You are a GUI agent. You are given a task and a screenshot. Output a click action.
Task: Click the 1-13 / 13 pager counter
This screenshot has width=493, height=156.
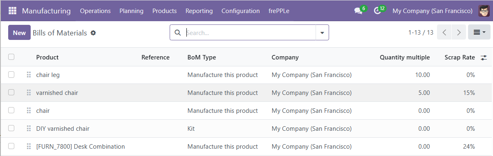click(421, 33)
